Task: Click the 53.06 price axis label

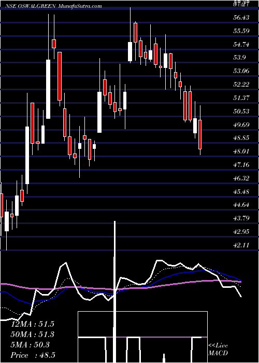Action: click(241, 71)
